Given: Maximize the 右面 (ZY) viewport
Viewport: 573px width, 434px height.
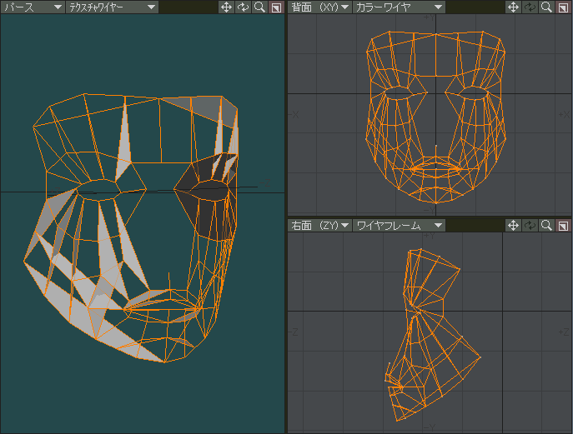Looking at the screenshot, I should pyautogui.click(x=564, y=226).
